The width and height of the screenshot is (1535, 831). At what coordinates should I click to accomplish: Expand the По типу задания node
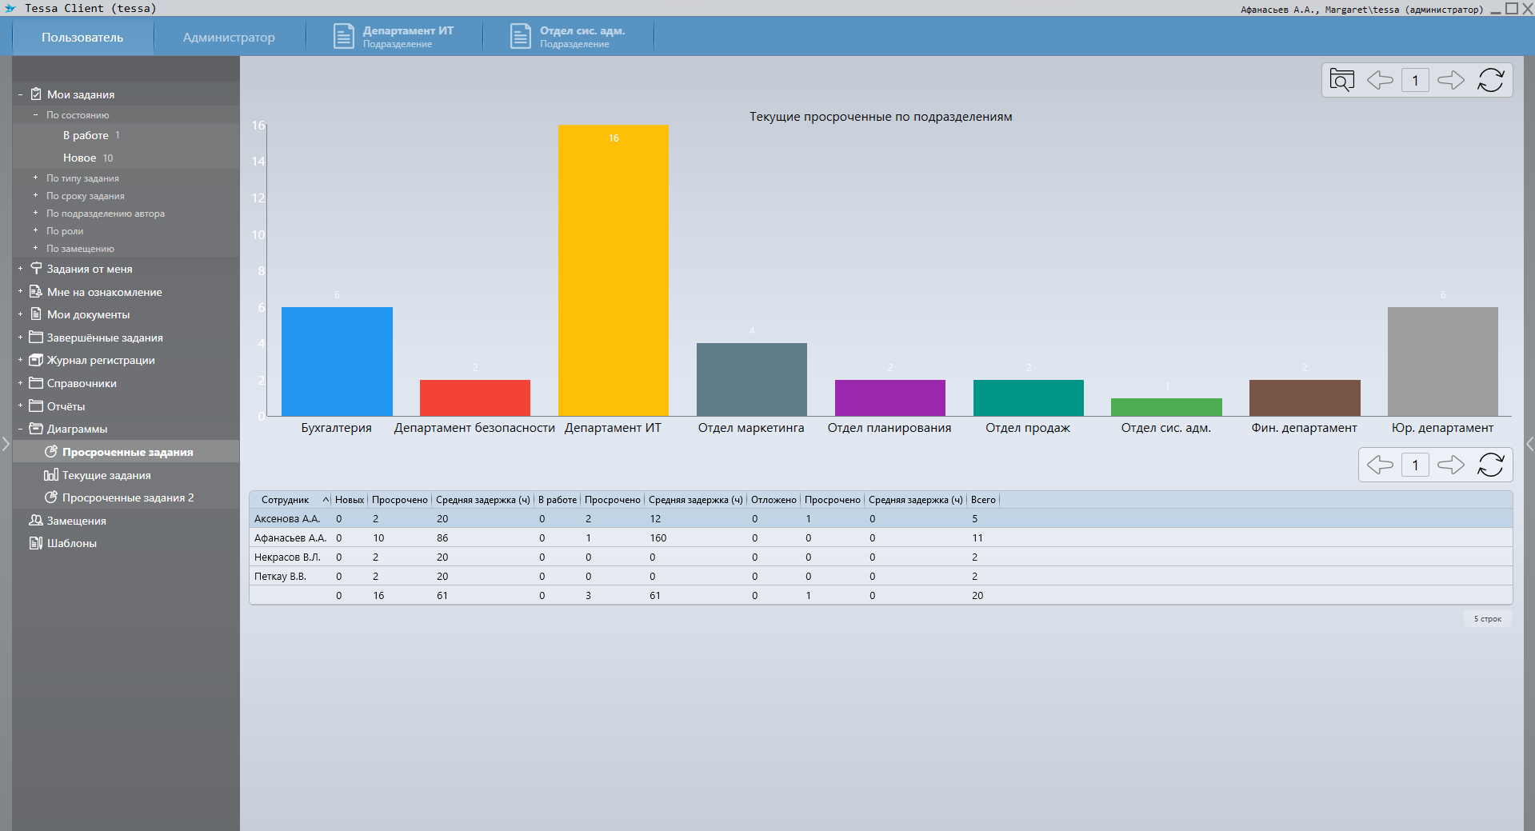point(35,178)
